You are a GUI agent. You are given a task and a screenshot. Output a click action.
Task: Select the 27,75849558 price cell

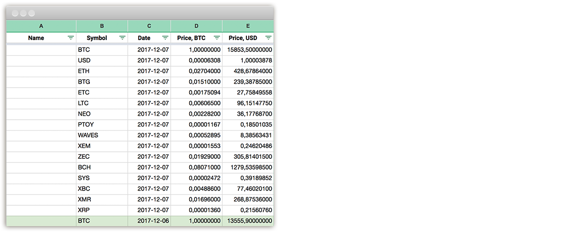pos(248,93)
